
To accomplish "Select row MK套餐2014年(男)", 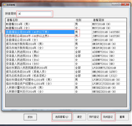I will click(66, 24).
